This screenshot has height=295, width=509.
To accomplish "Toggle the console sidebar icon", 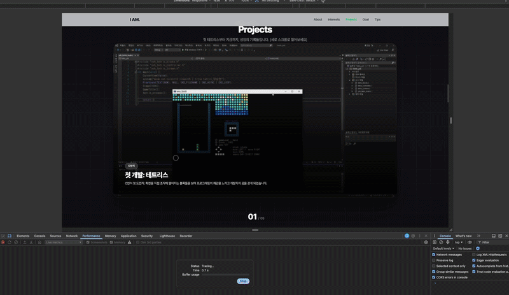I will click(435, 242).
